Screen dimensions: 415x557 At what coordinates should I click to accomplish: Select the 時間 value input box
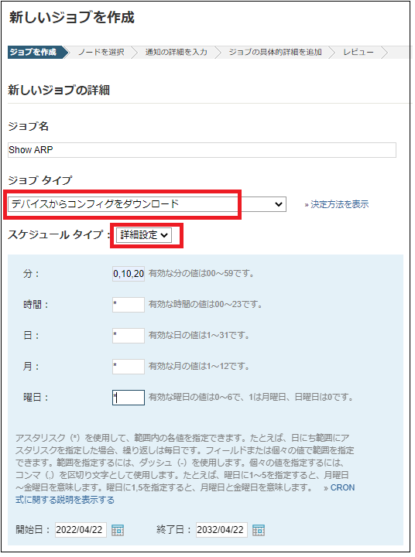129,305
